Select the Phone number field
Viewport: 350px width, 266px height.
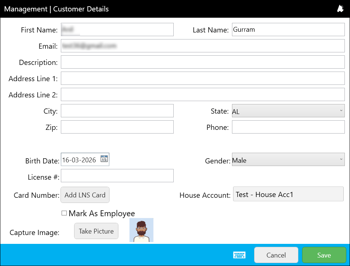coord(288,127)
